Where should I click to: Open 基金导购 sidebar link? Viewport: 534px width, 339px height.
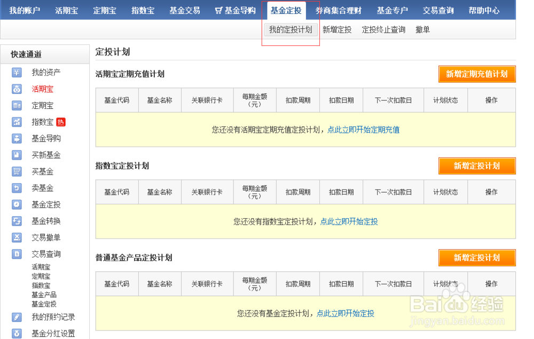click(x=46, y=138)
